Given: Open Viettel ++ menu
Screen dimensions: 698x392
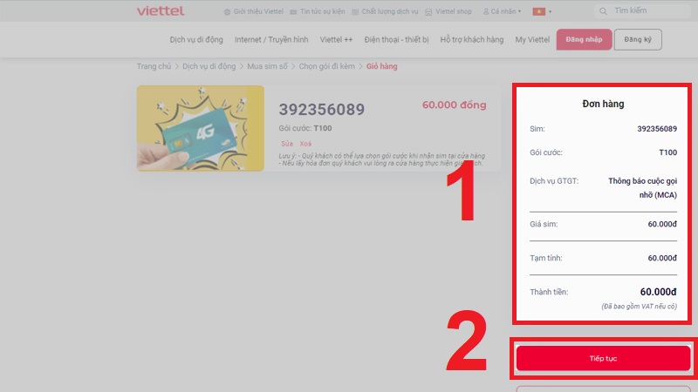Looking at the screenshot, I should tap(336, 39).
